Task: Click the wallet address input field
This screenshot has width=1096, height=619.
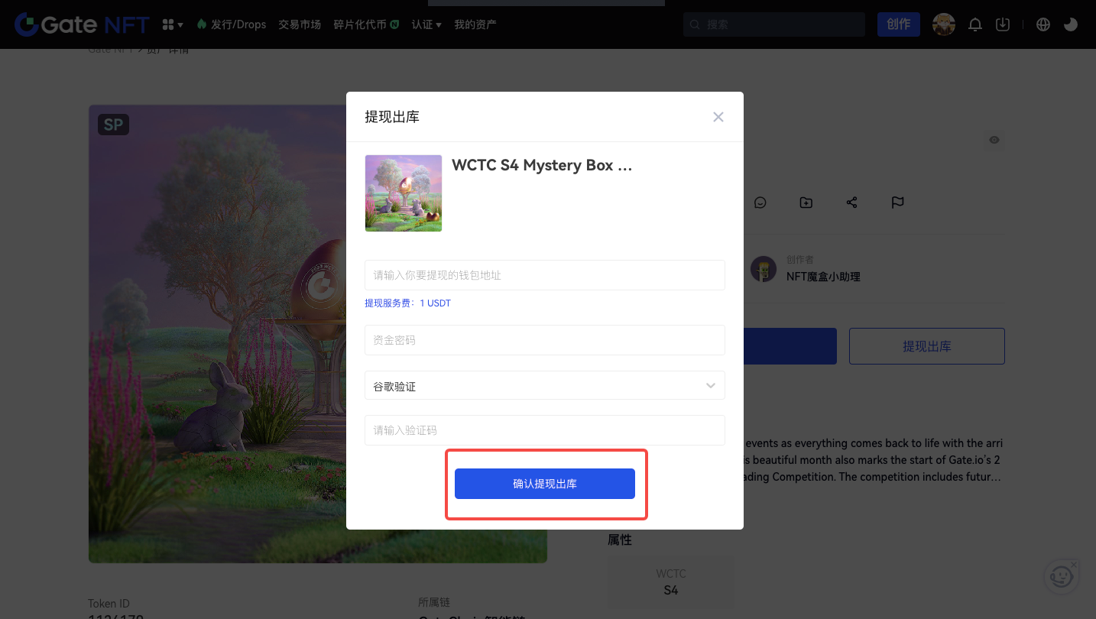Action: click(544, 275)
